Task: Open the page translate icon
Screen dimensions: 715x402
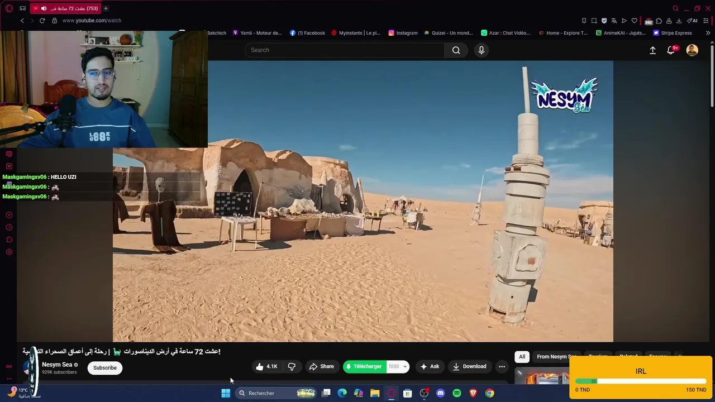Action: pyautogui.click(x=614, y=21)
